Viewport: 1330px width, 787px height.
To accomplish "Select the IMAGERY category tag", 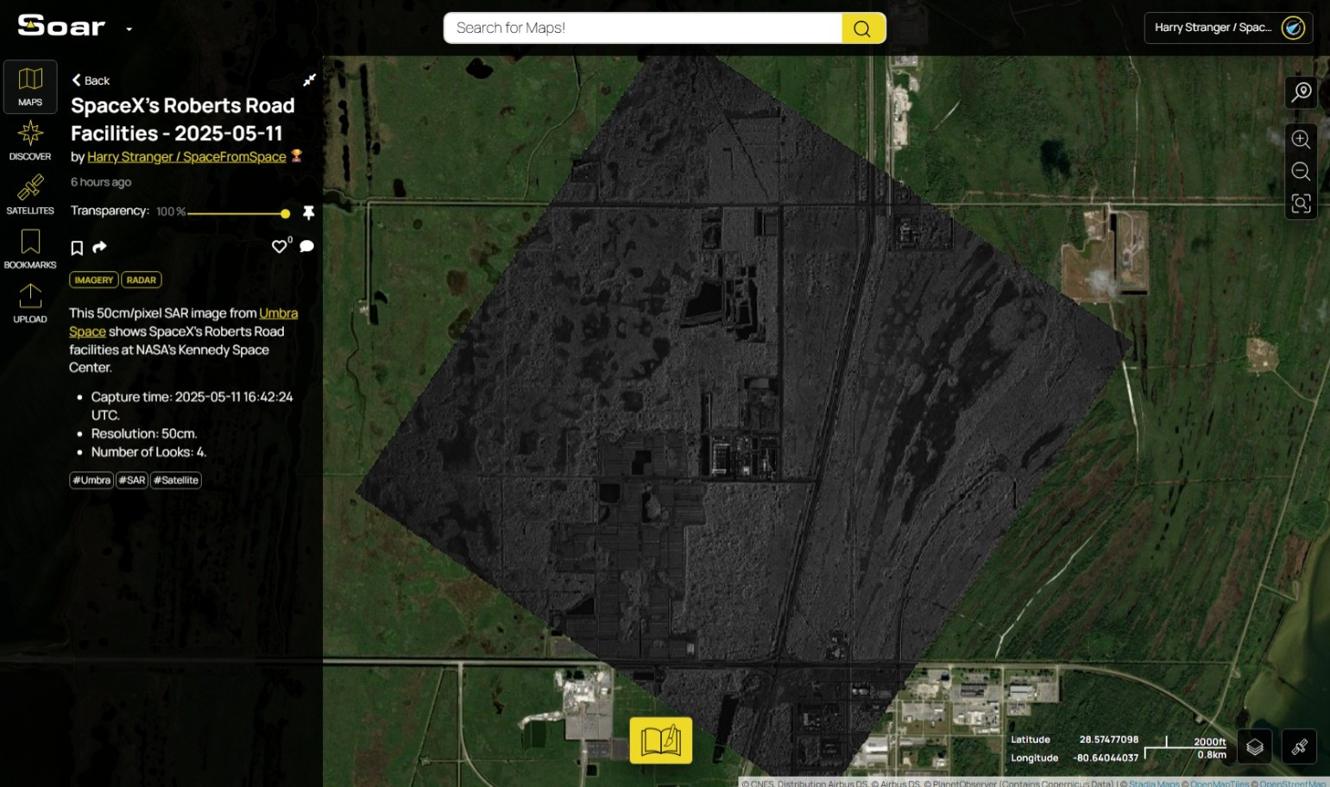I will coord(94,280).
